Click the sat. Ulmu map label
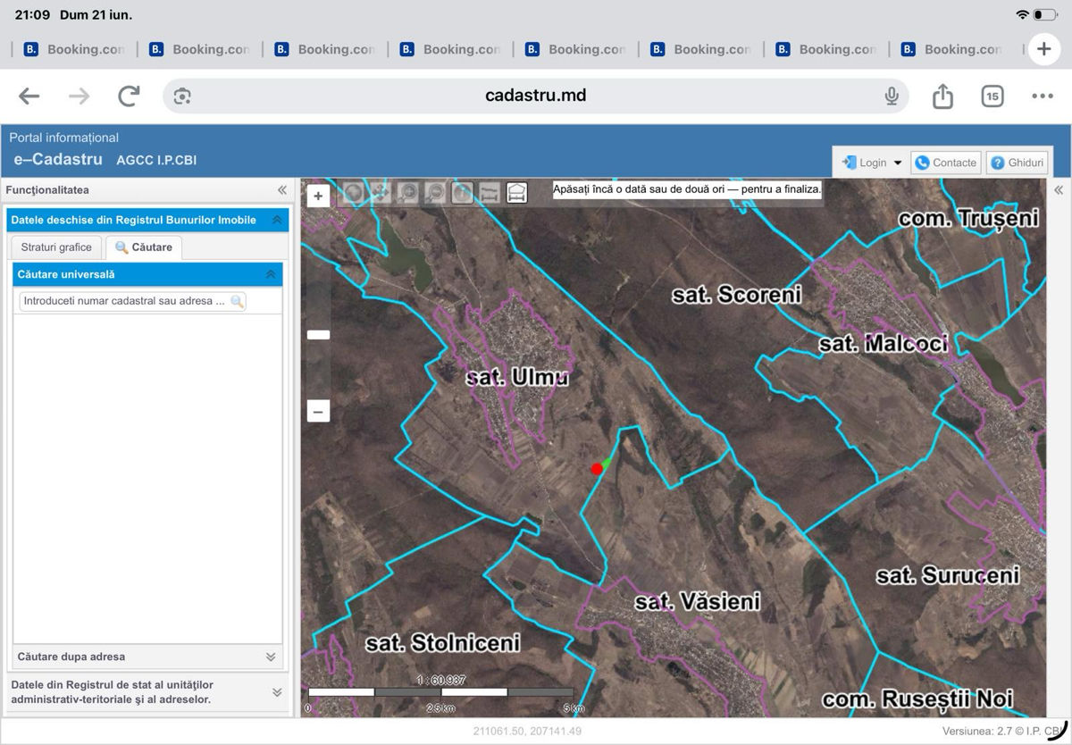This screenshot has height=745, width=1072. 517,378
